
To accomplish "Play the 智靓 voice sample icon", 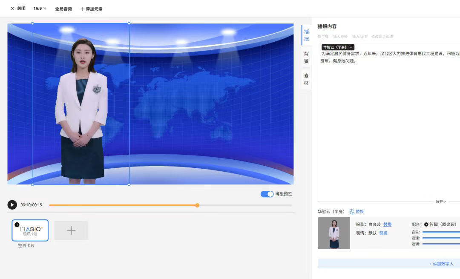I will point(426,224).
